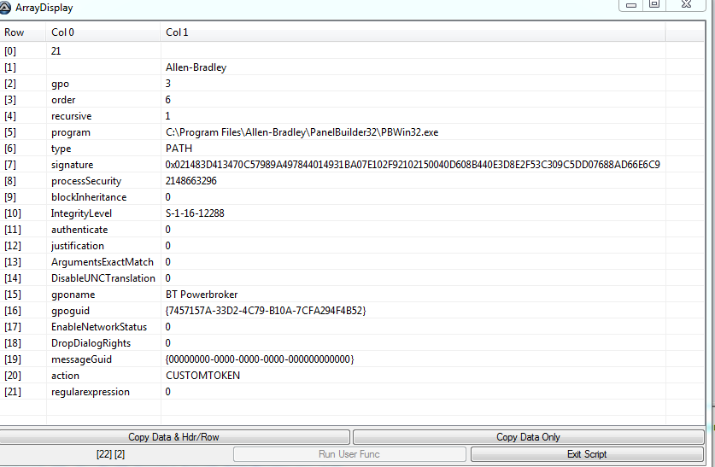Select the action cell

pyautogui.click(x=65, y=376)
